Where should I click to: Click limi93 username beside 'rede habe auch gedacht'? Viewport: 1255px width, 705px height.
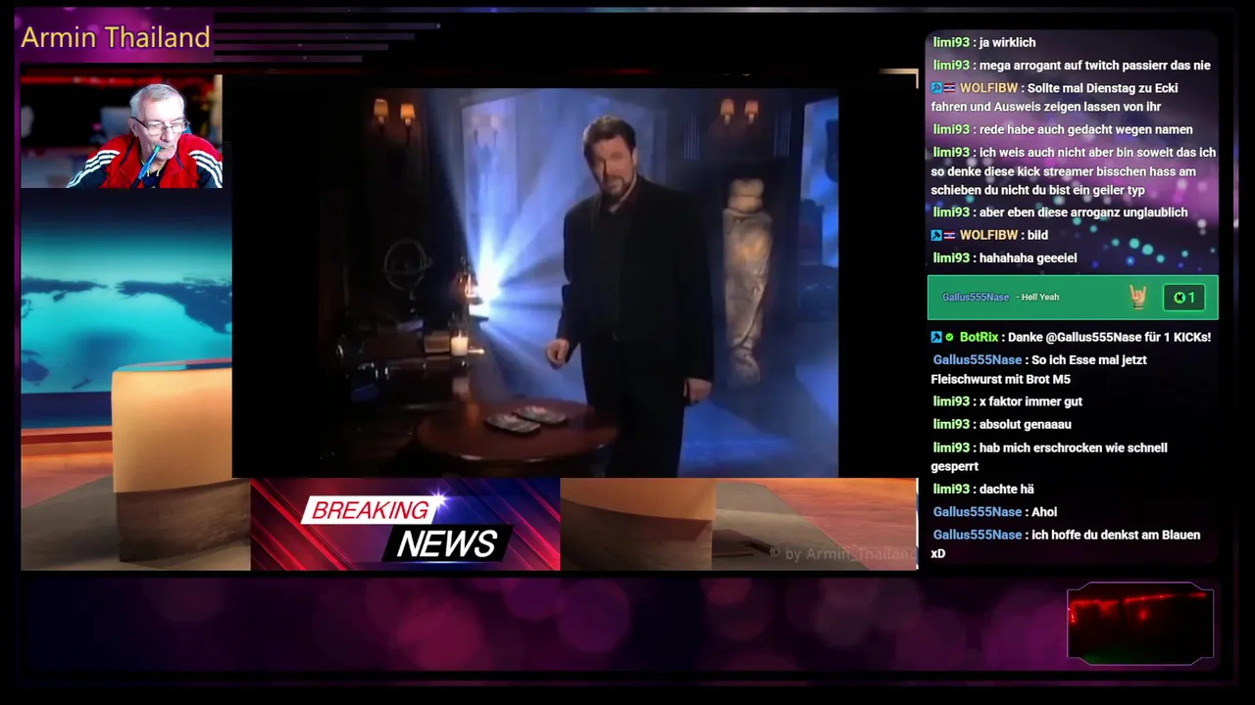point(951,130)
